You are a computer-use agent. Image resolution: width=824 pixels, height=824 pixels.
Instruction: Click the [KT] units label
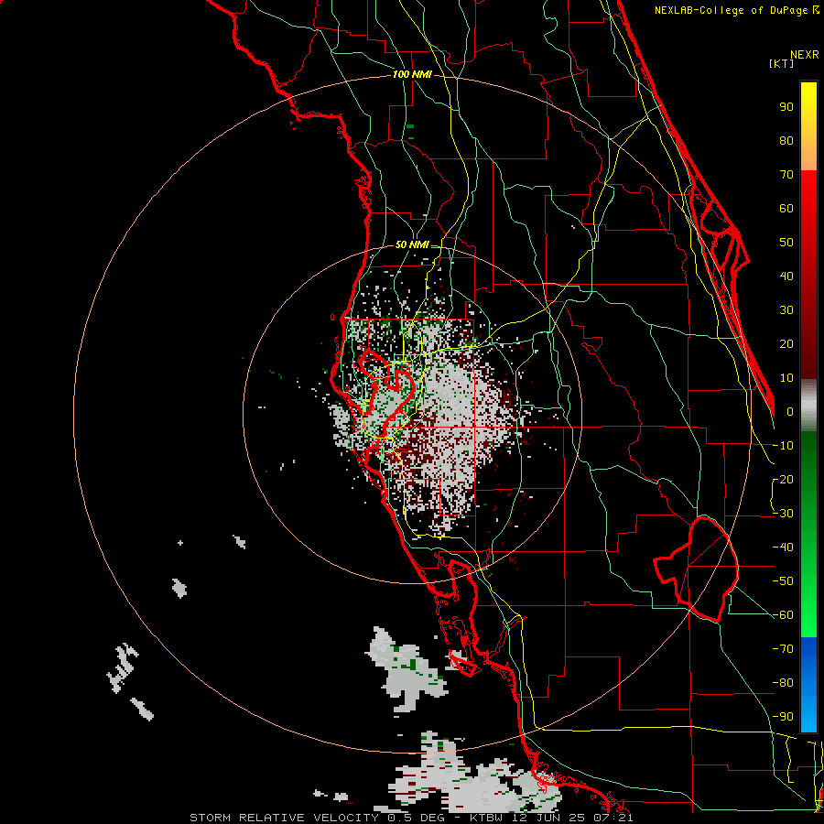click(x=781, y=63)
